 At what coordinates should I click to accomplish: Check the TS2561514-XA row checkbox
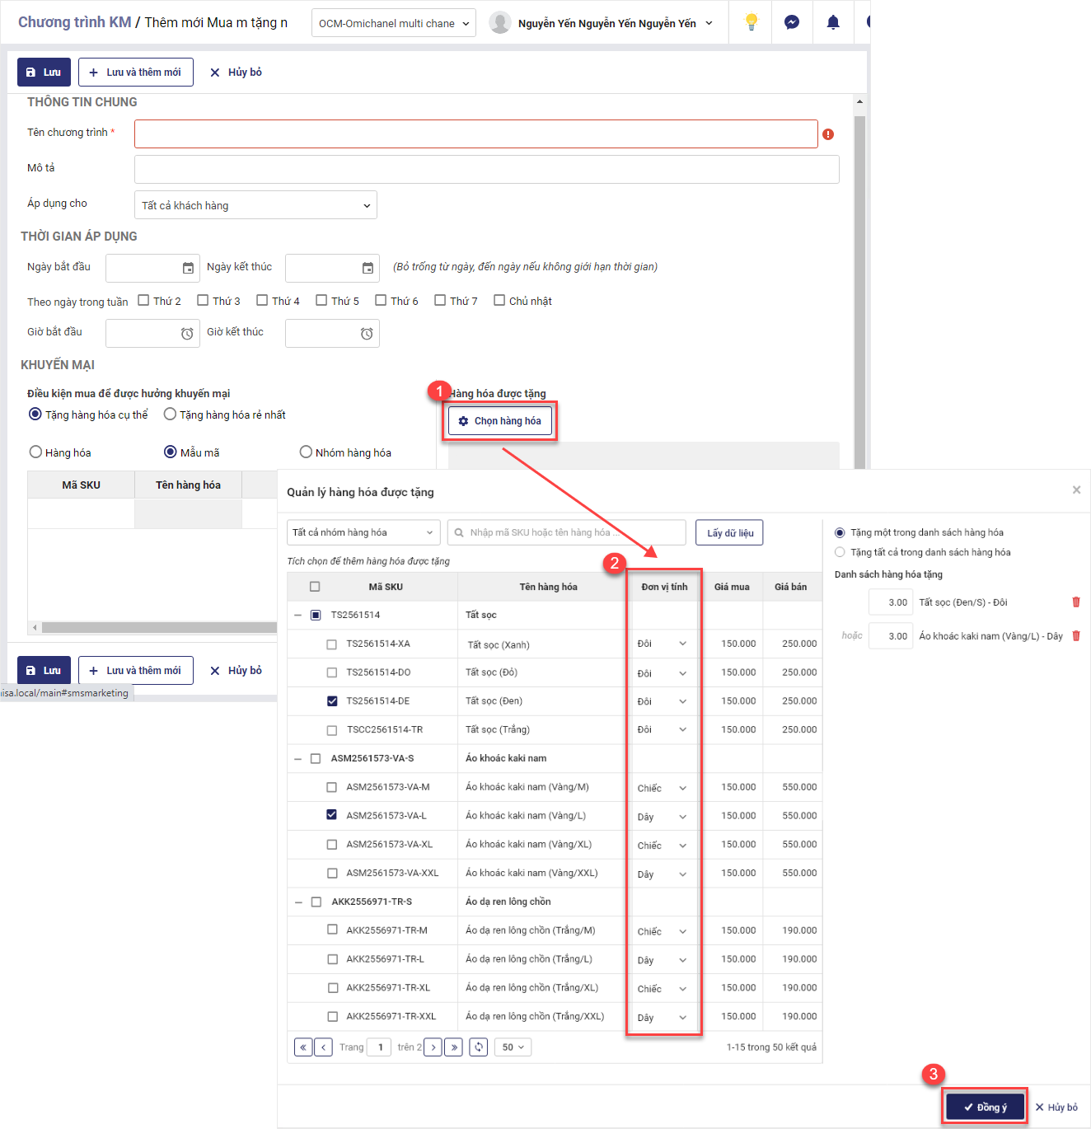point(332,644)
